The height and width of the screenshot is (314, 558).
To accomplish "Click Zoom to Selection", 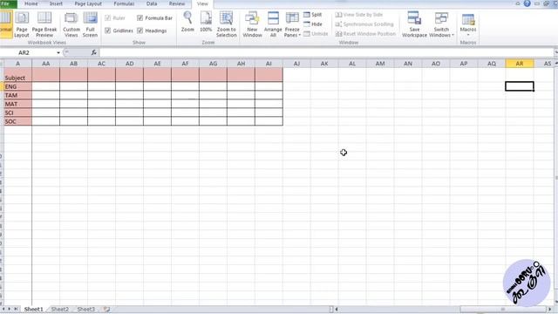I will click(227, 24).
